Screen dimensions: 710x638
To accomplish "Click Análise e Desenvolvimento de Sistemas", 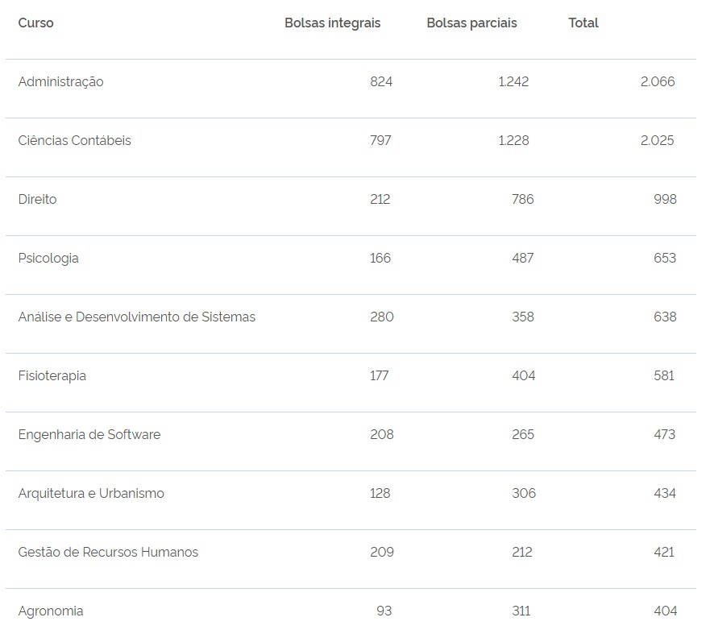I will [x=136, y=317].
